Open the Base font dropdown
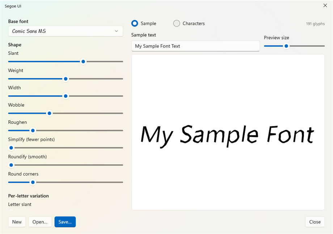The image size is (333, 234). (66, 31)
